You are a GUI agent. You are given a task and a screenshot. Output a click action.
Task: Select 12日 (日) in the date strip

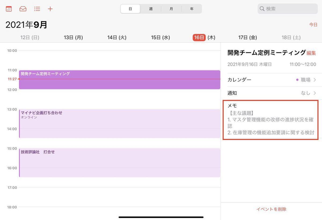[x=30, y=38]
